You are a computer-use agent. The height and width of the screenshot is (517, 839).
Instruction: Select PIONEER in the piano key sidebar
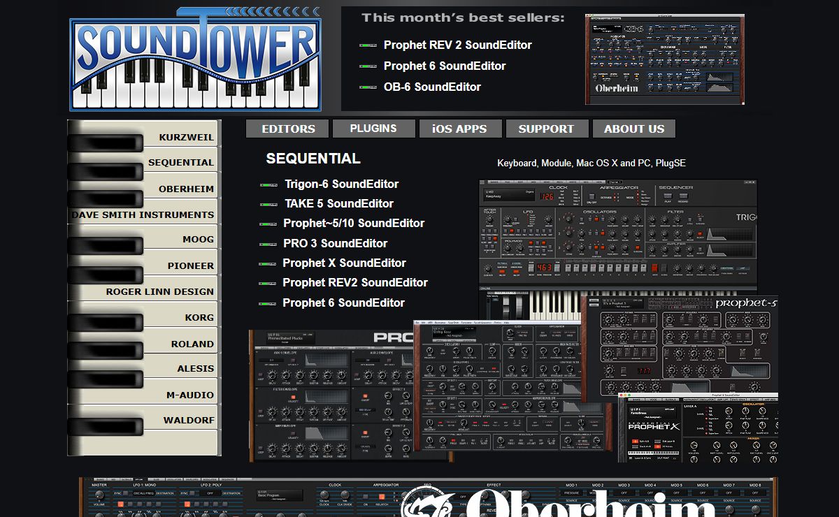click(190, 265)
